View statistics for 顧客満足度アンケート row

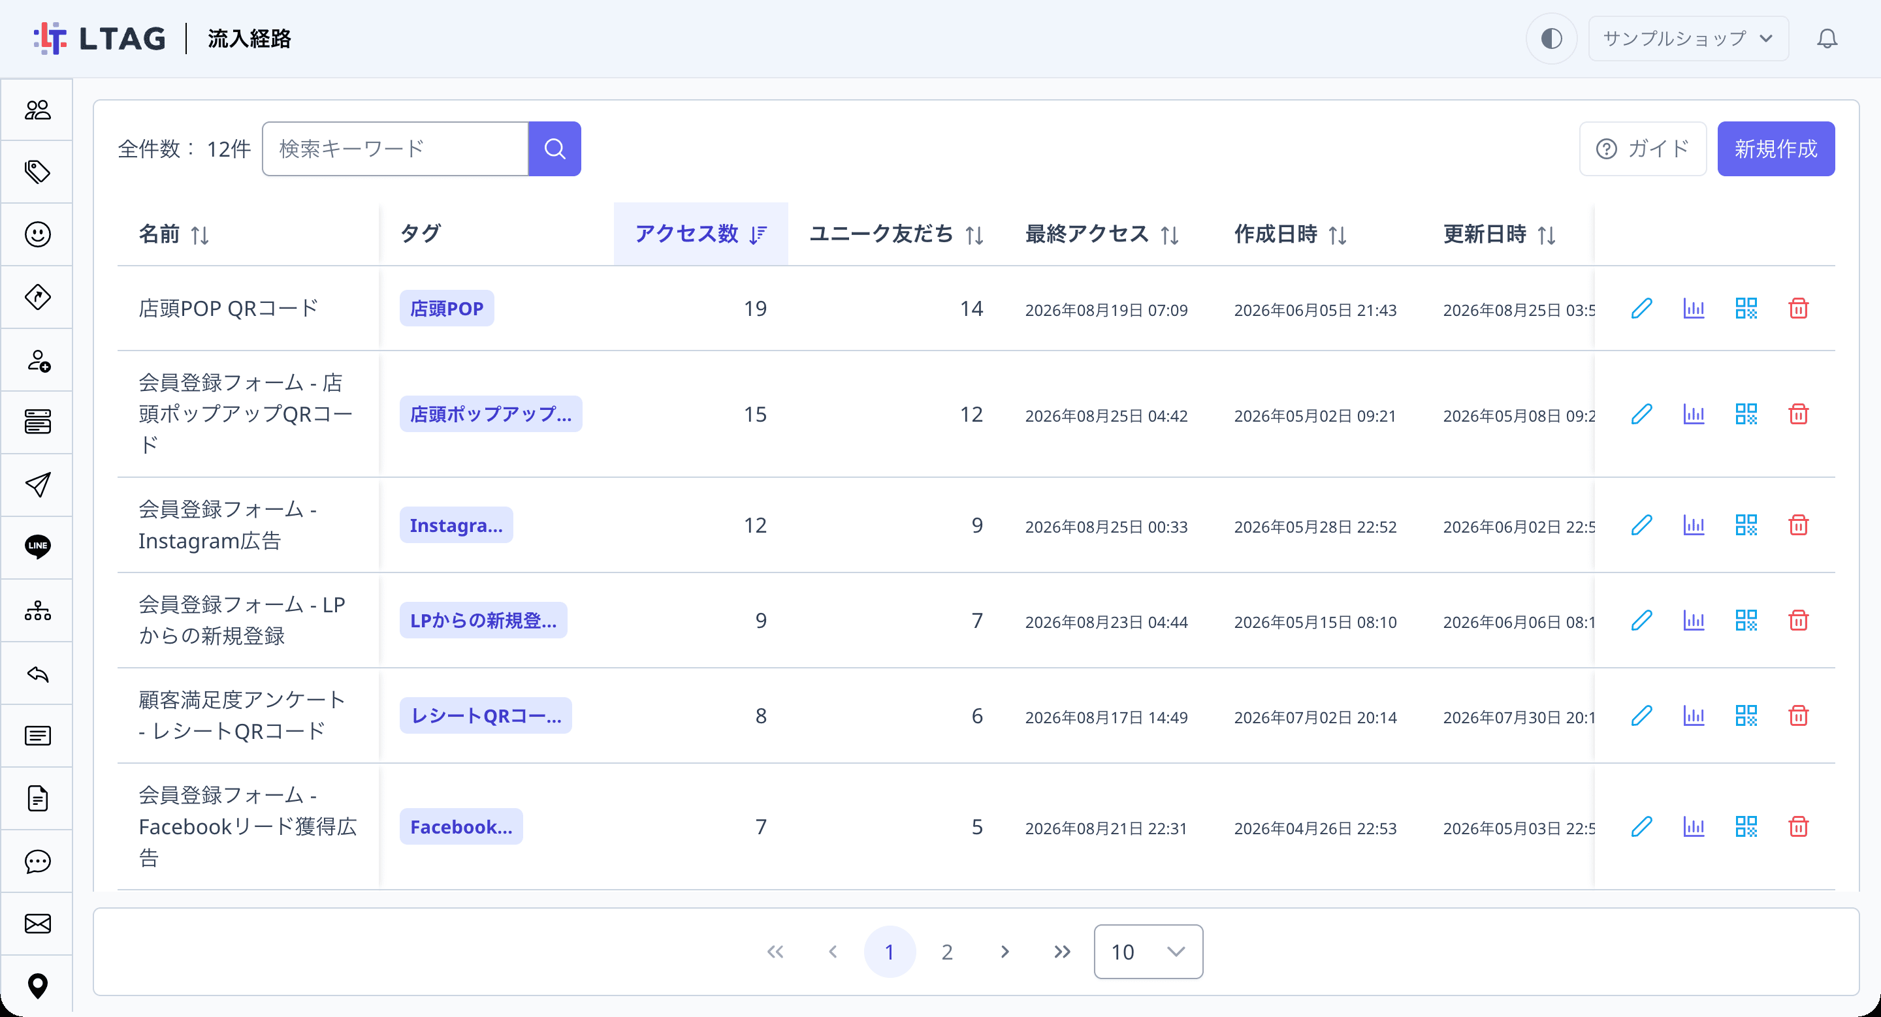tap(1694, 715)
